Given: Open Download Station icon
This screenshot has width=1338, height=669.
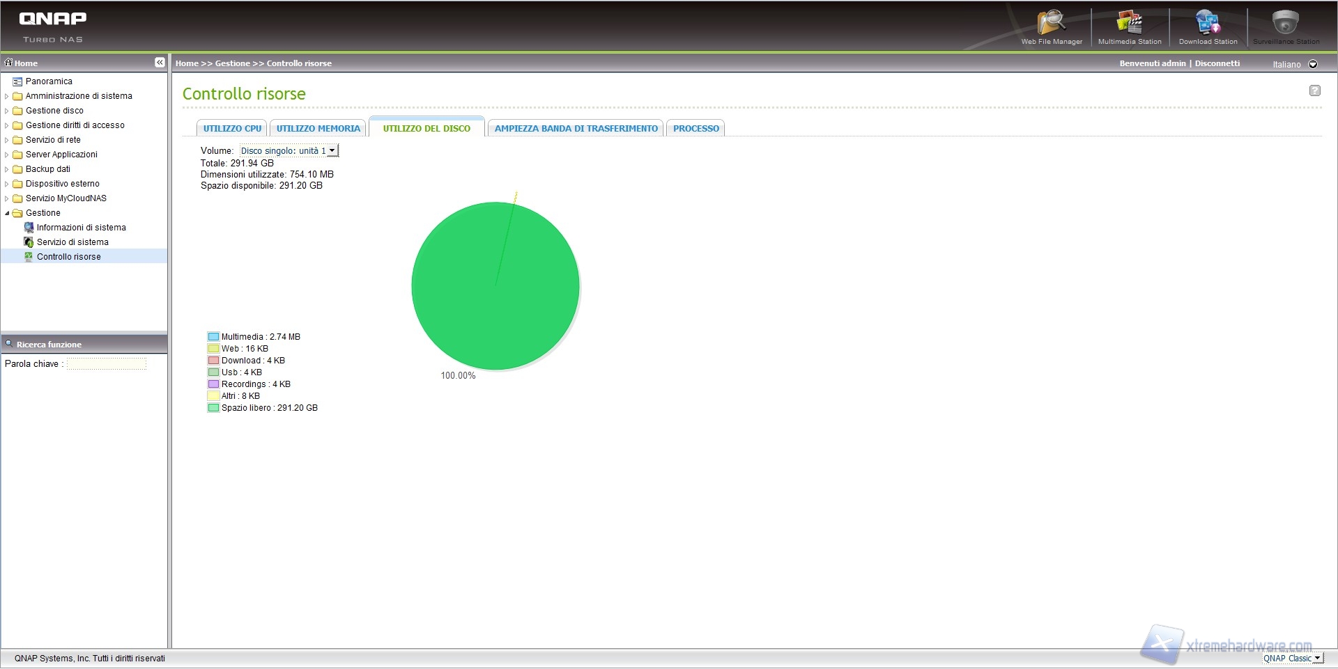Looking at the screenshot, I should coord(1208,23).
